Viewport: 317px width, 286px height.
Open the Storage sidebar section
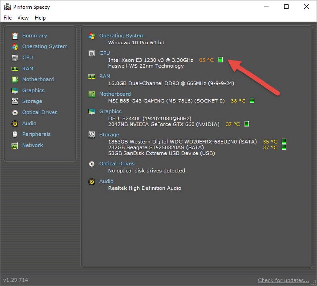coord(32,101)
